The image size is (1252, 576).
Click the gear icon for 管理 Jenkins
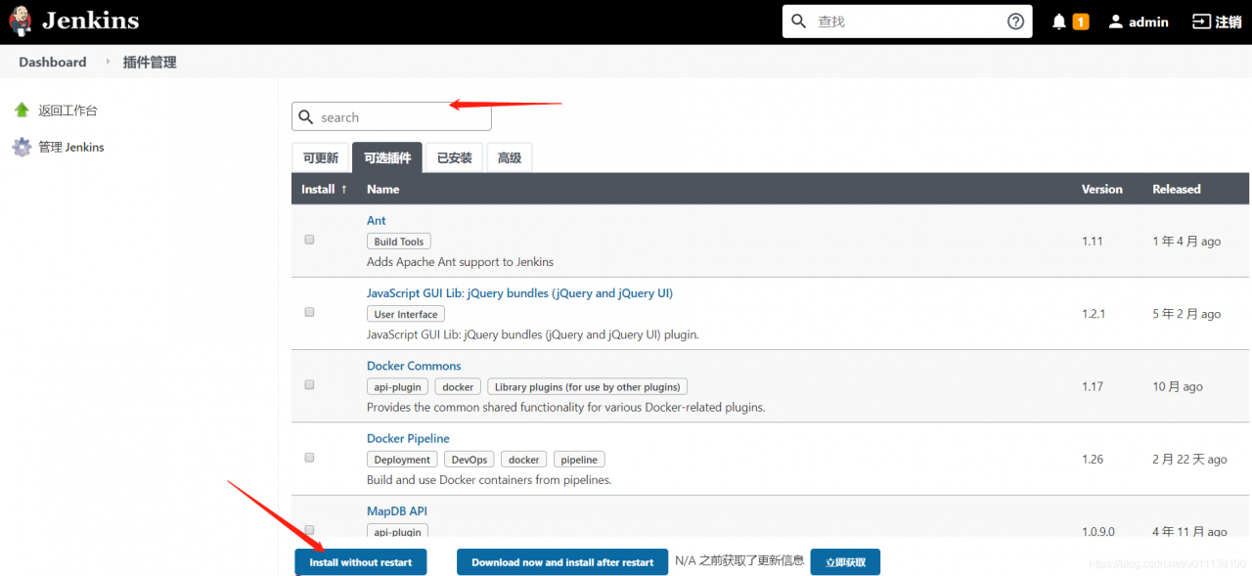[22, 147]
